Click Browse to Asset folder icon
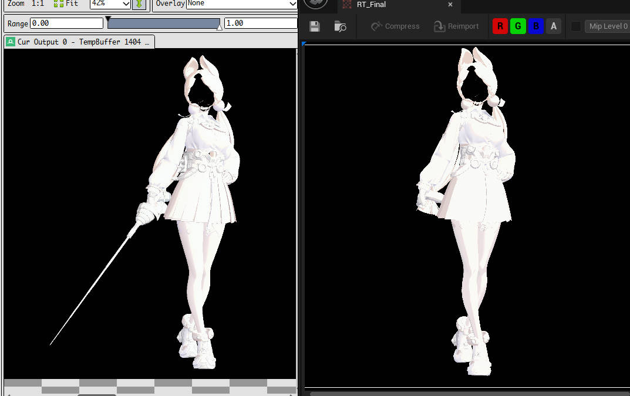The height and width of the screenshot is (396, 630). [340, 26]
